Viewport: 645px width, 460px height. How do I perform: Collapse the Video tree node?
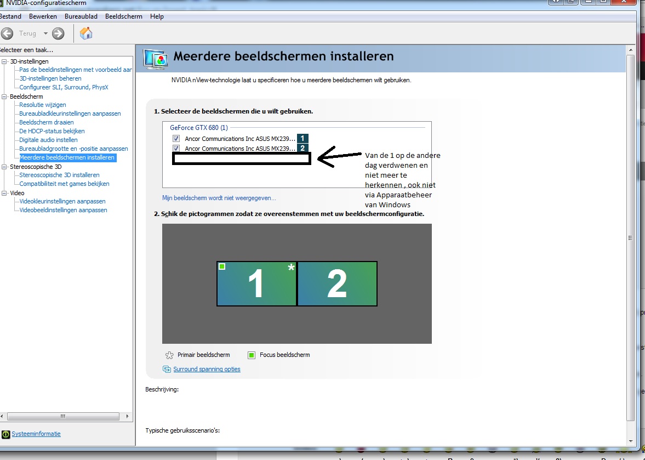(4, 193)
